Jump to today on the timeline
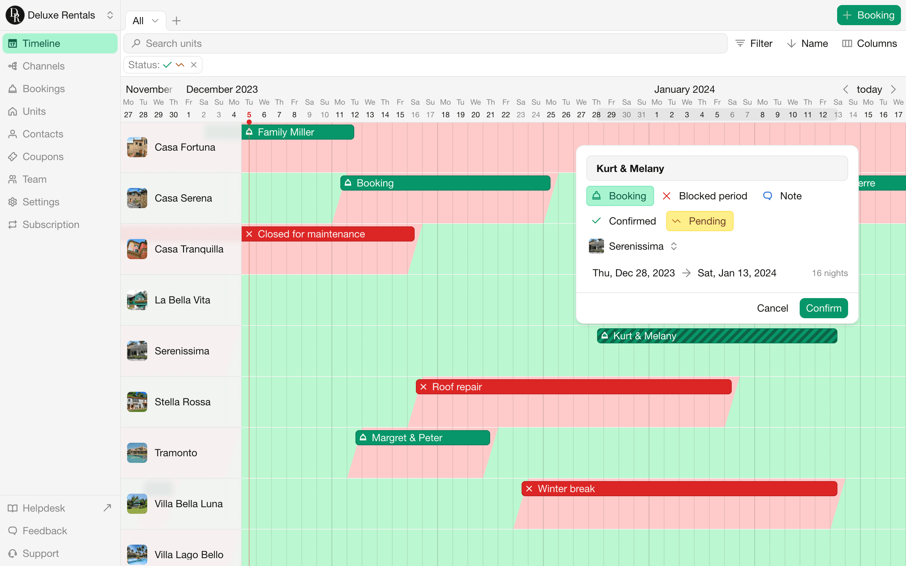This screenshot has width=906, height=566. pos(869,89)
